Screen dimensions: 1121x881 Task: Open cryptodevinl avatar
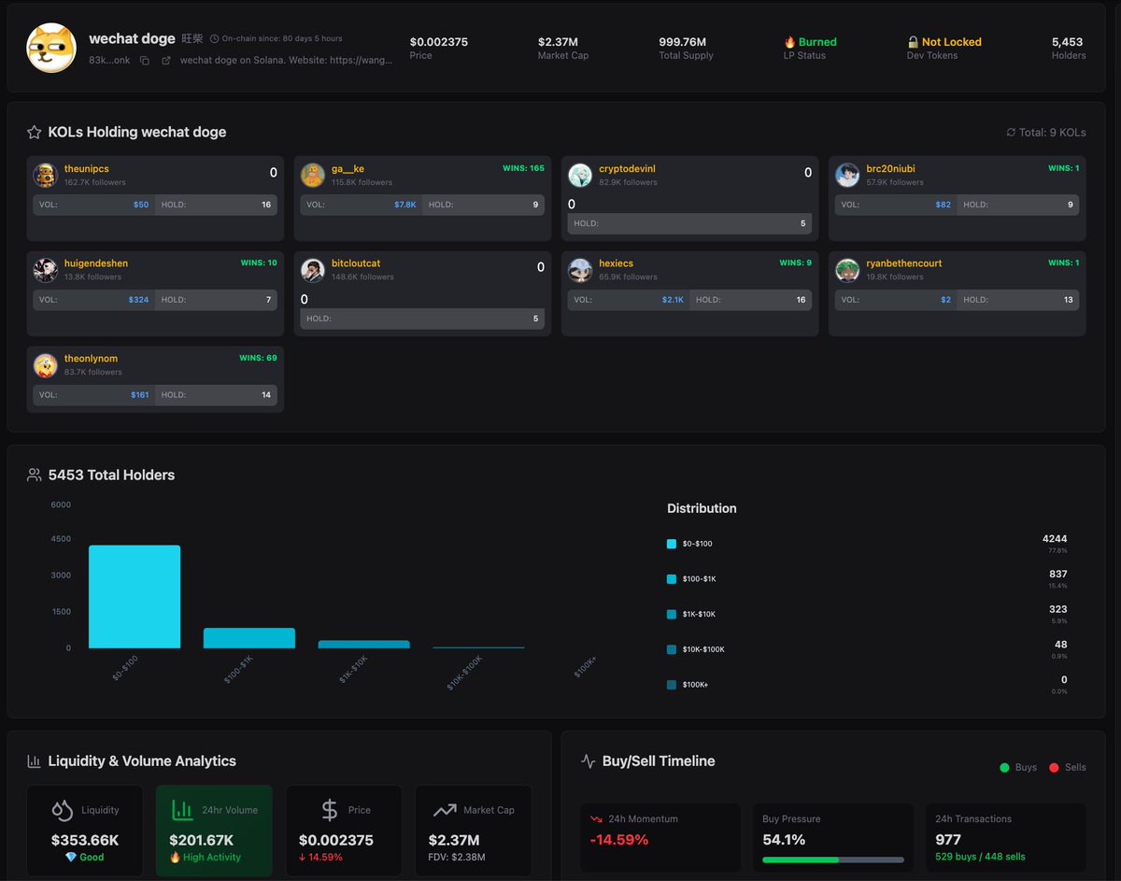[x=580, y=176]
